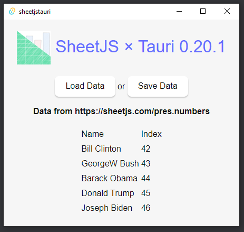Click index value 44 in the table
244x232 pixels.
click(x=145, y=179)
